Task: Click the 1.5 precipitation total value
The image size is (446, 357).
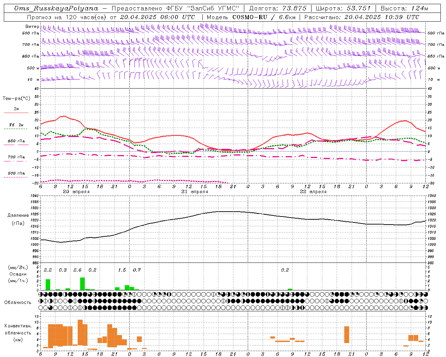Action: click(122, 270)
